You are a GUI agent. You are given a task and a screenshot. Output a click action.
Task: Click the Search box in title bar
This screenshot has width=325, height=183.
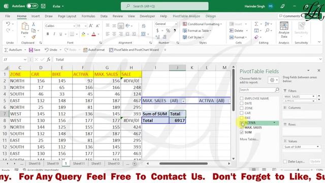(x=165, y=6)
